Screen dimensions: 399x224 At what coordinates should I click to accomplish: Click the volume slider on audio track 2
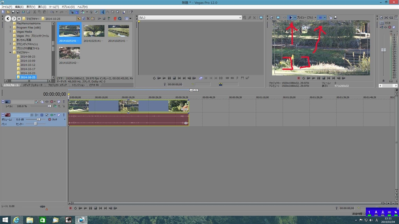point(38,119)
